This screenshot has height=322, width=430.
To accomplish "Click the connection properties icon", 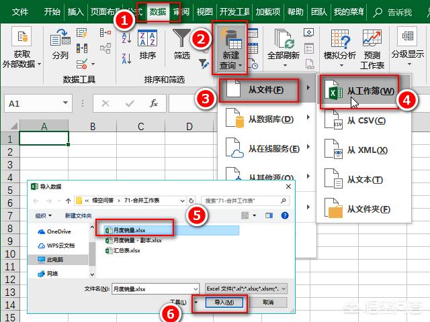I will [309, 48].
